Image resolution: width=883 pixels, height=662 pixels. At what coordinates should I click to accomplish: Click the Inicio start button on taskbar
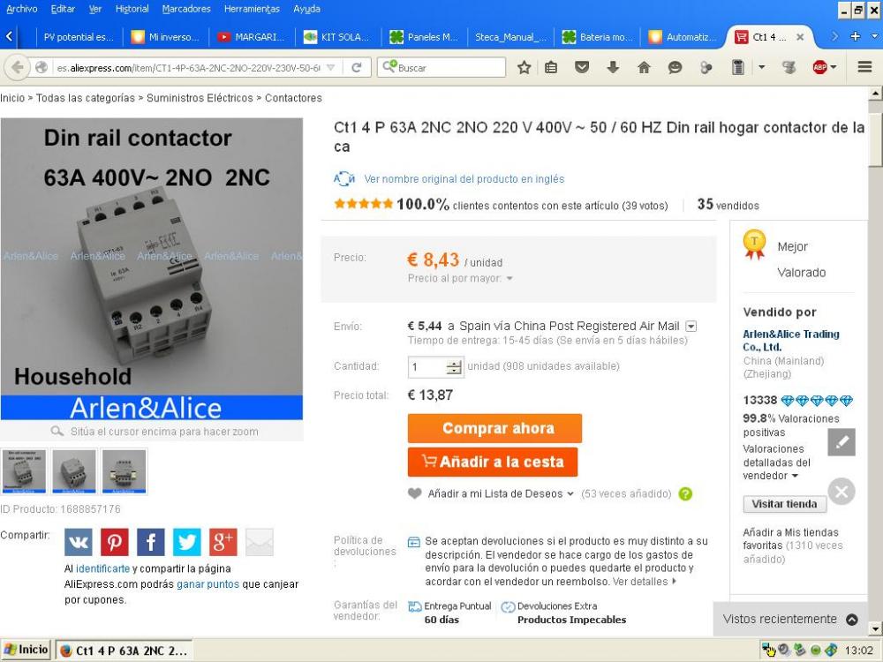pyautogui.click(x=26, y=650)
